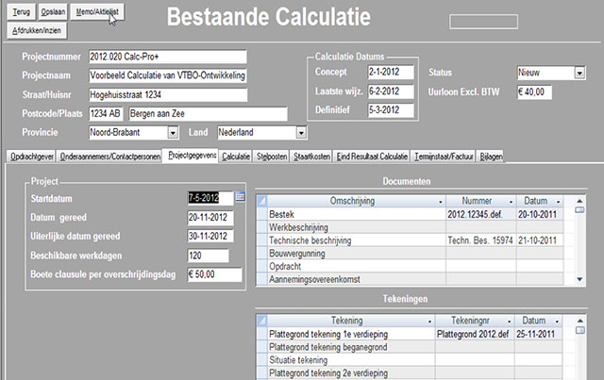Select the Bestek row

[410, 214]
